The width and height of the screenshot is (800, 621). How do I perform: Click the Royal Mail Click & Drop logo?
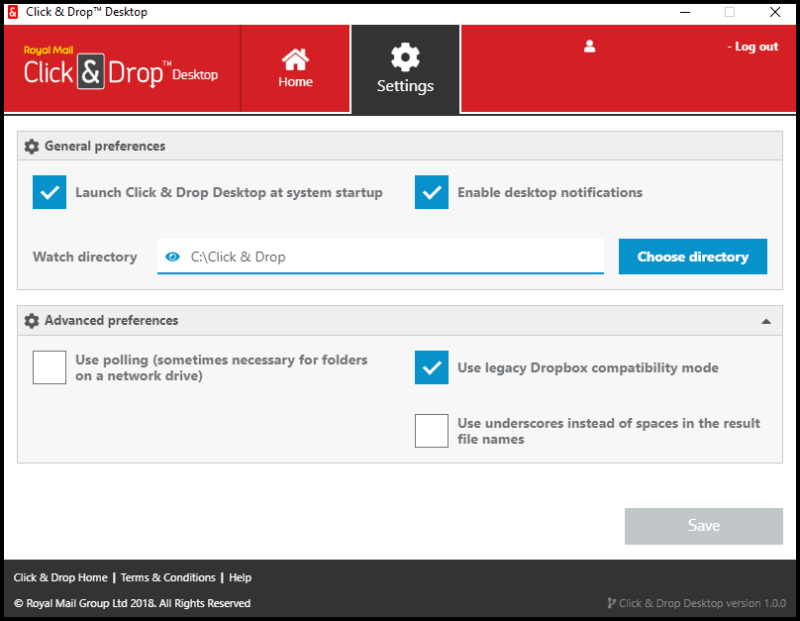click(x=121, y=67)
